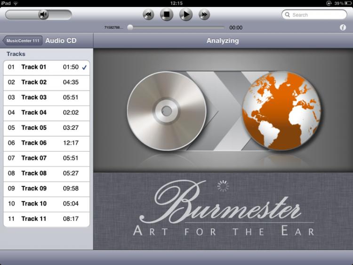Select Track 11 in the list
Screen dimensions: 353x265
point(47,219)
